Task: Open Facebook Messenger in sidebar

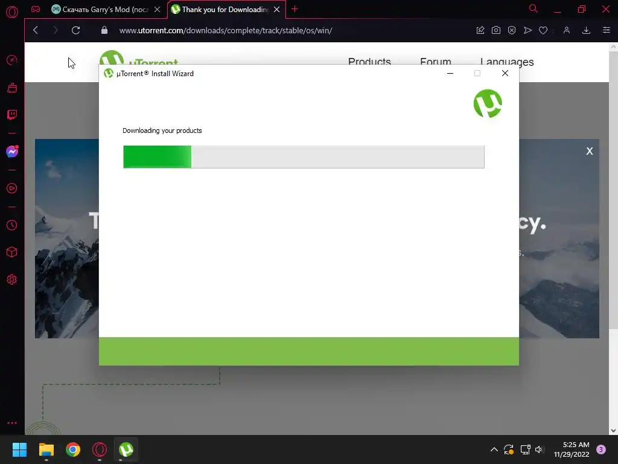Action: pyautogui.click(x=12, y=152)
